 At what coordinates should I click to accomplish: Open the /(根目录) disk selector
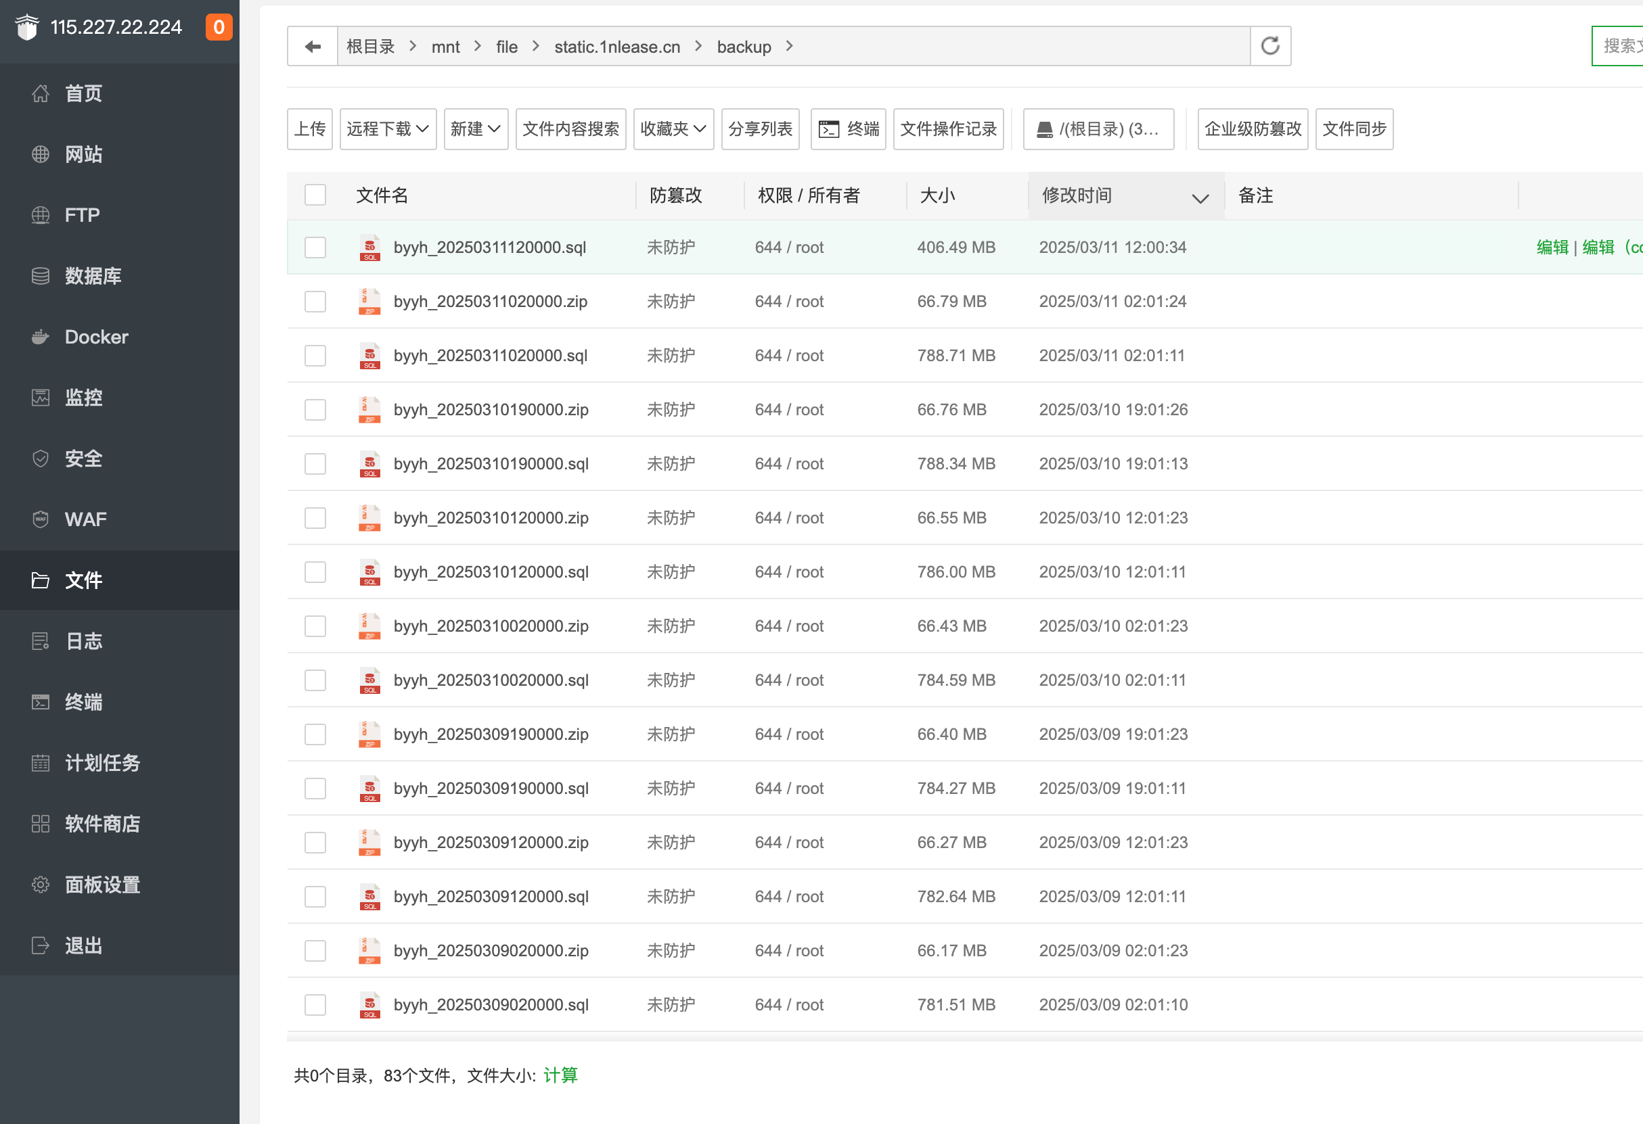[x=1098, y=128]
